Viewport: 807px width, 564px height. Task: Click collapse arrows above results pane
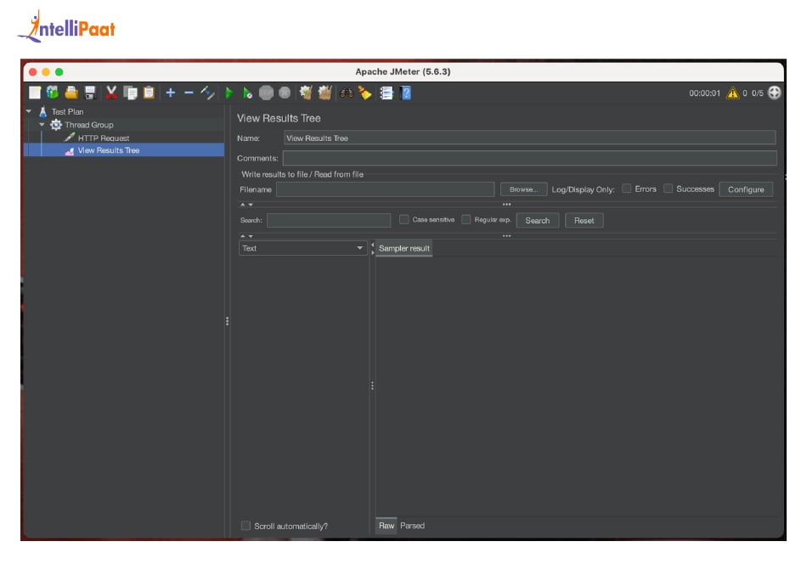pyautogui.click(x=246, y=235)
